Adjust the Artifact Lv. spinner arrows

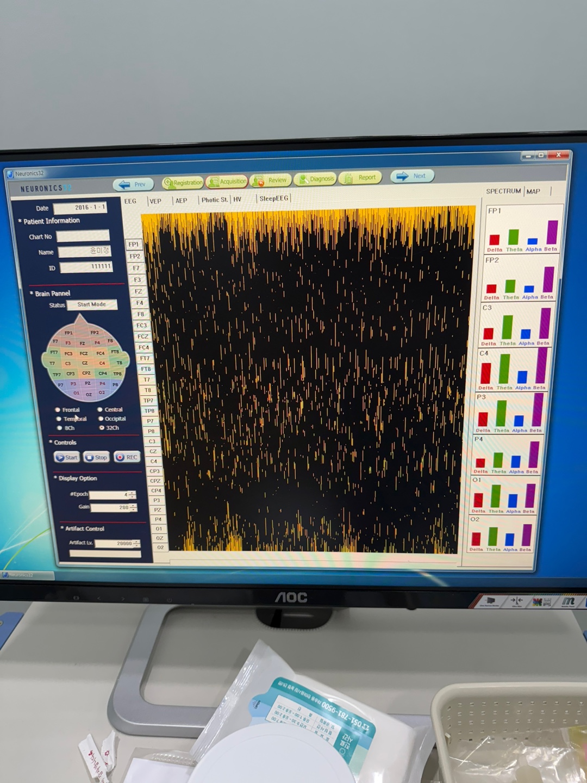point(136,543)
